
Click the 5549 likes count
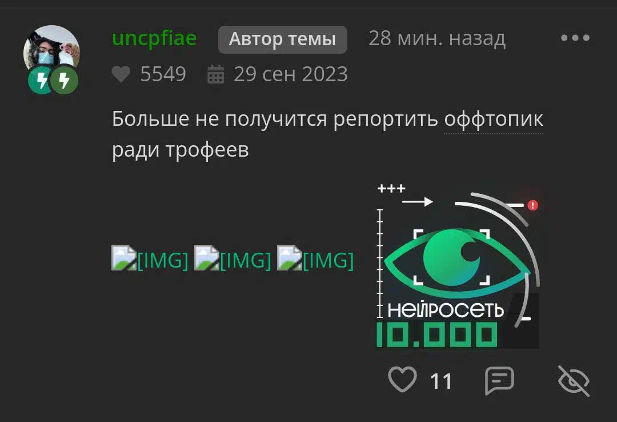coord(163,74)
